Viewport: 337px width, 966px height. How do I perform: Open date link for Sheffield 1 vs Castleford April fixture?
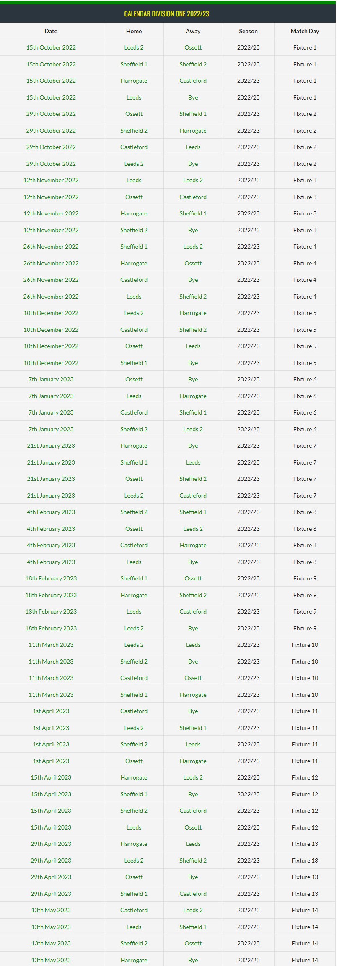51,894
